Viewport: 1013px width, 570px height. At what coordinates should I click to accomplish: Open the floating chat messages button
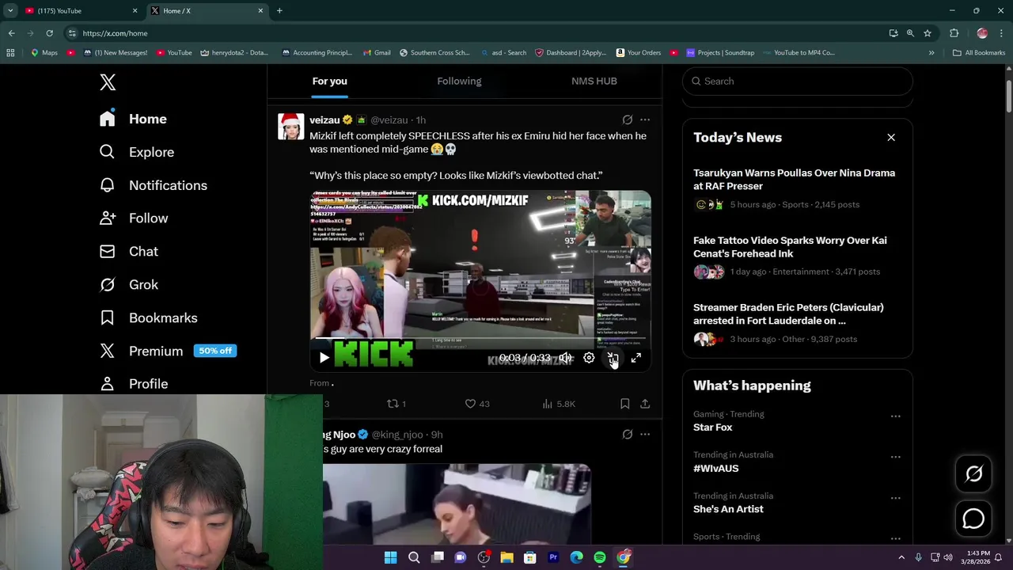[x=973, y=519]
